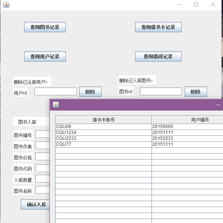The width and height of the screenshot is (223, 223).
Task: Click the 入库数量 input field
Action: coord(42,179)
